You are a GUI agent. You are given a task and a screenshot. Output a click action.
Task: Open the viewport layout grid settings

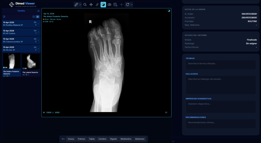click(x=115, y=5)
